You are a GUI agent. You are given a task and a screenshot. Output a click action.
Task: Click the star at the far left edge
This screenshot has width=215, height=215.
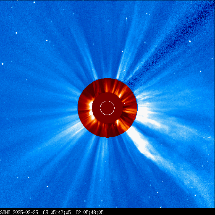(x=3, y=64)
